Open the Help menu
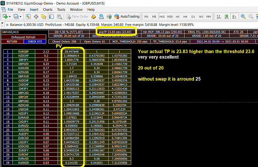The height and width of the screenshot is (167, 258). click(91, 10)
